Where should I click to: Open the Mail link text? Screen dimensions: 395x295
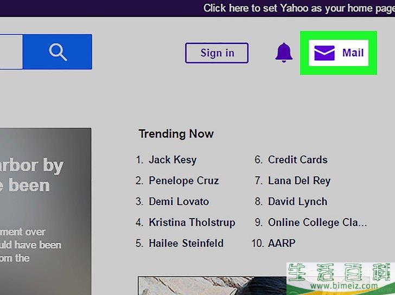[353, 53]
